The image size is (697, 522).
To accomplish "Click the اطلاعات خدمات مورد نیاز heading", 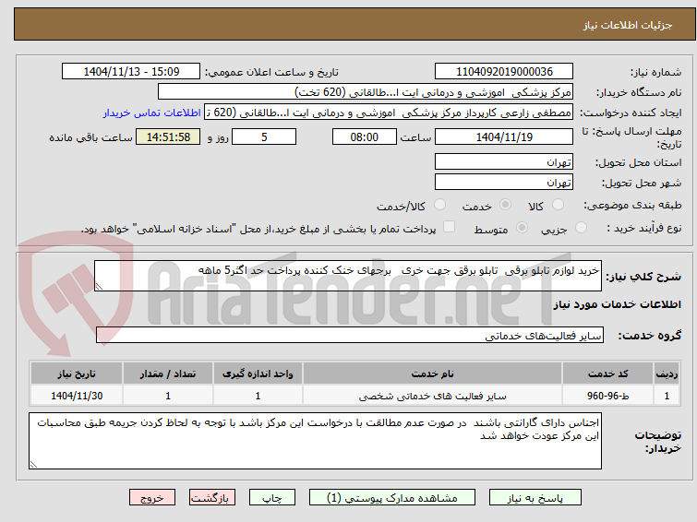I will point(617,304).
